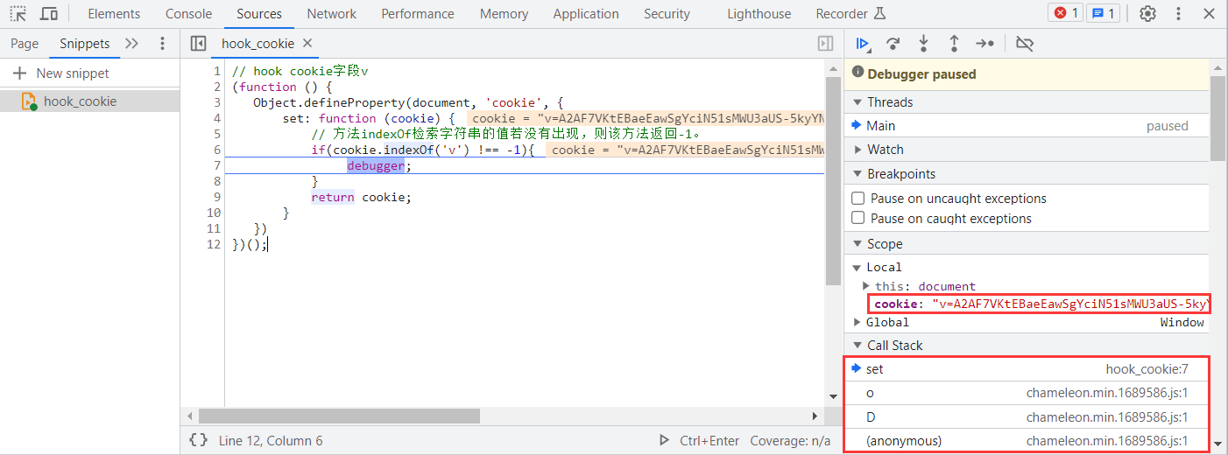Screen dimensions: 1228x455
Task: Click the Step over button
Action: [893, 44]
